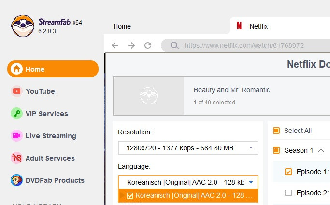This screenshot has width=330, height=205.
Task: Open the Resolution dropdown
Action: (188, 148)
